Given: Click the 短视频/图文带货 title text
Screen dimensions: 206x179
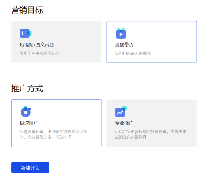Looking at the screenshot, I should click(37, 45).
